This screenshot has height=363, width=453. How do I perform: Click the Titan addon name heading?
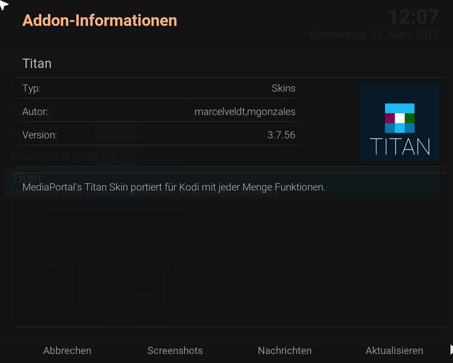pos(37,64)
